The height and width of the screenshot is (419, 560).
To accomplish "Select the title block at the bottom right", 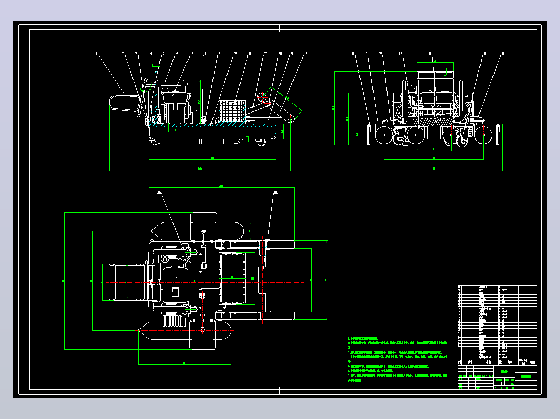I will (x=497, y=376).
